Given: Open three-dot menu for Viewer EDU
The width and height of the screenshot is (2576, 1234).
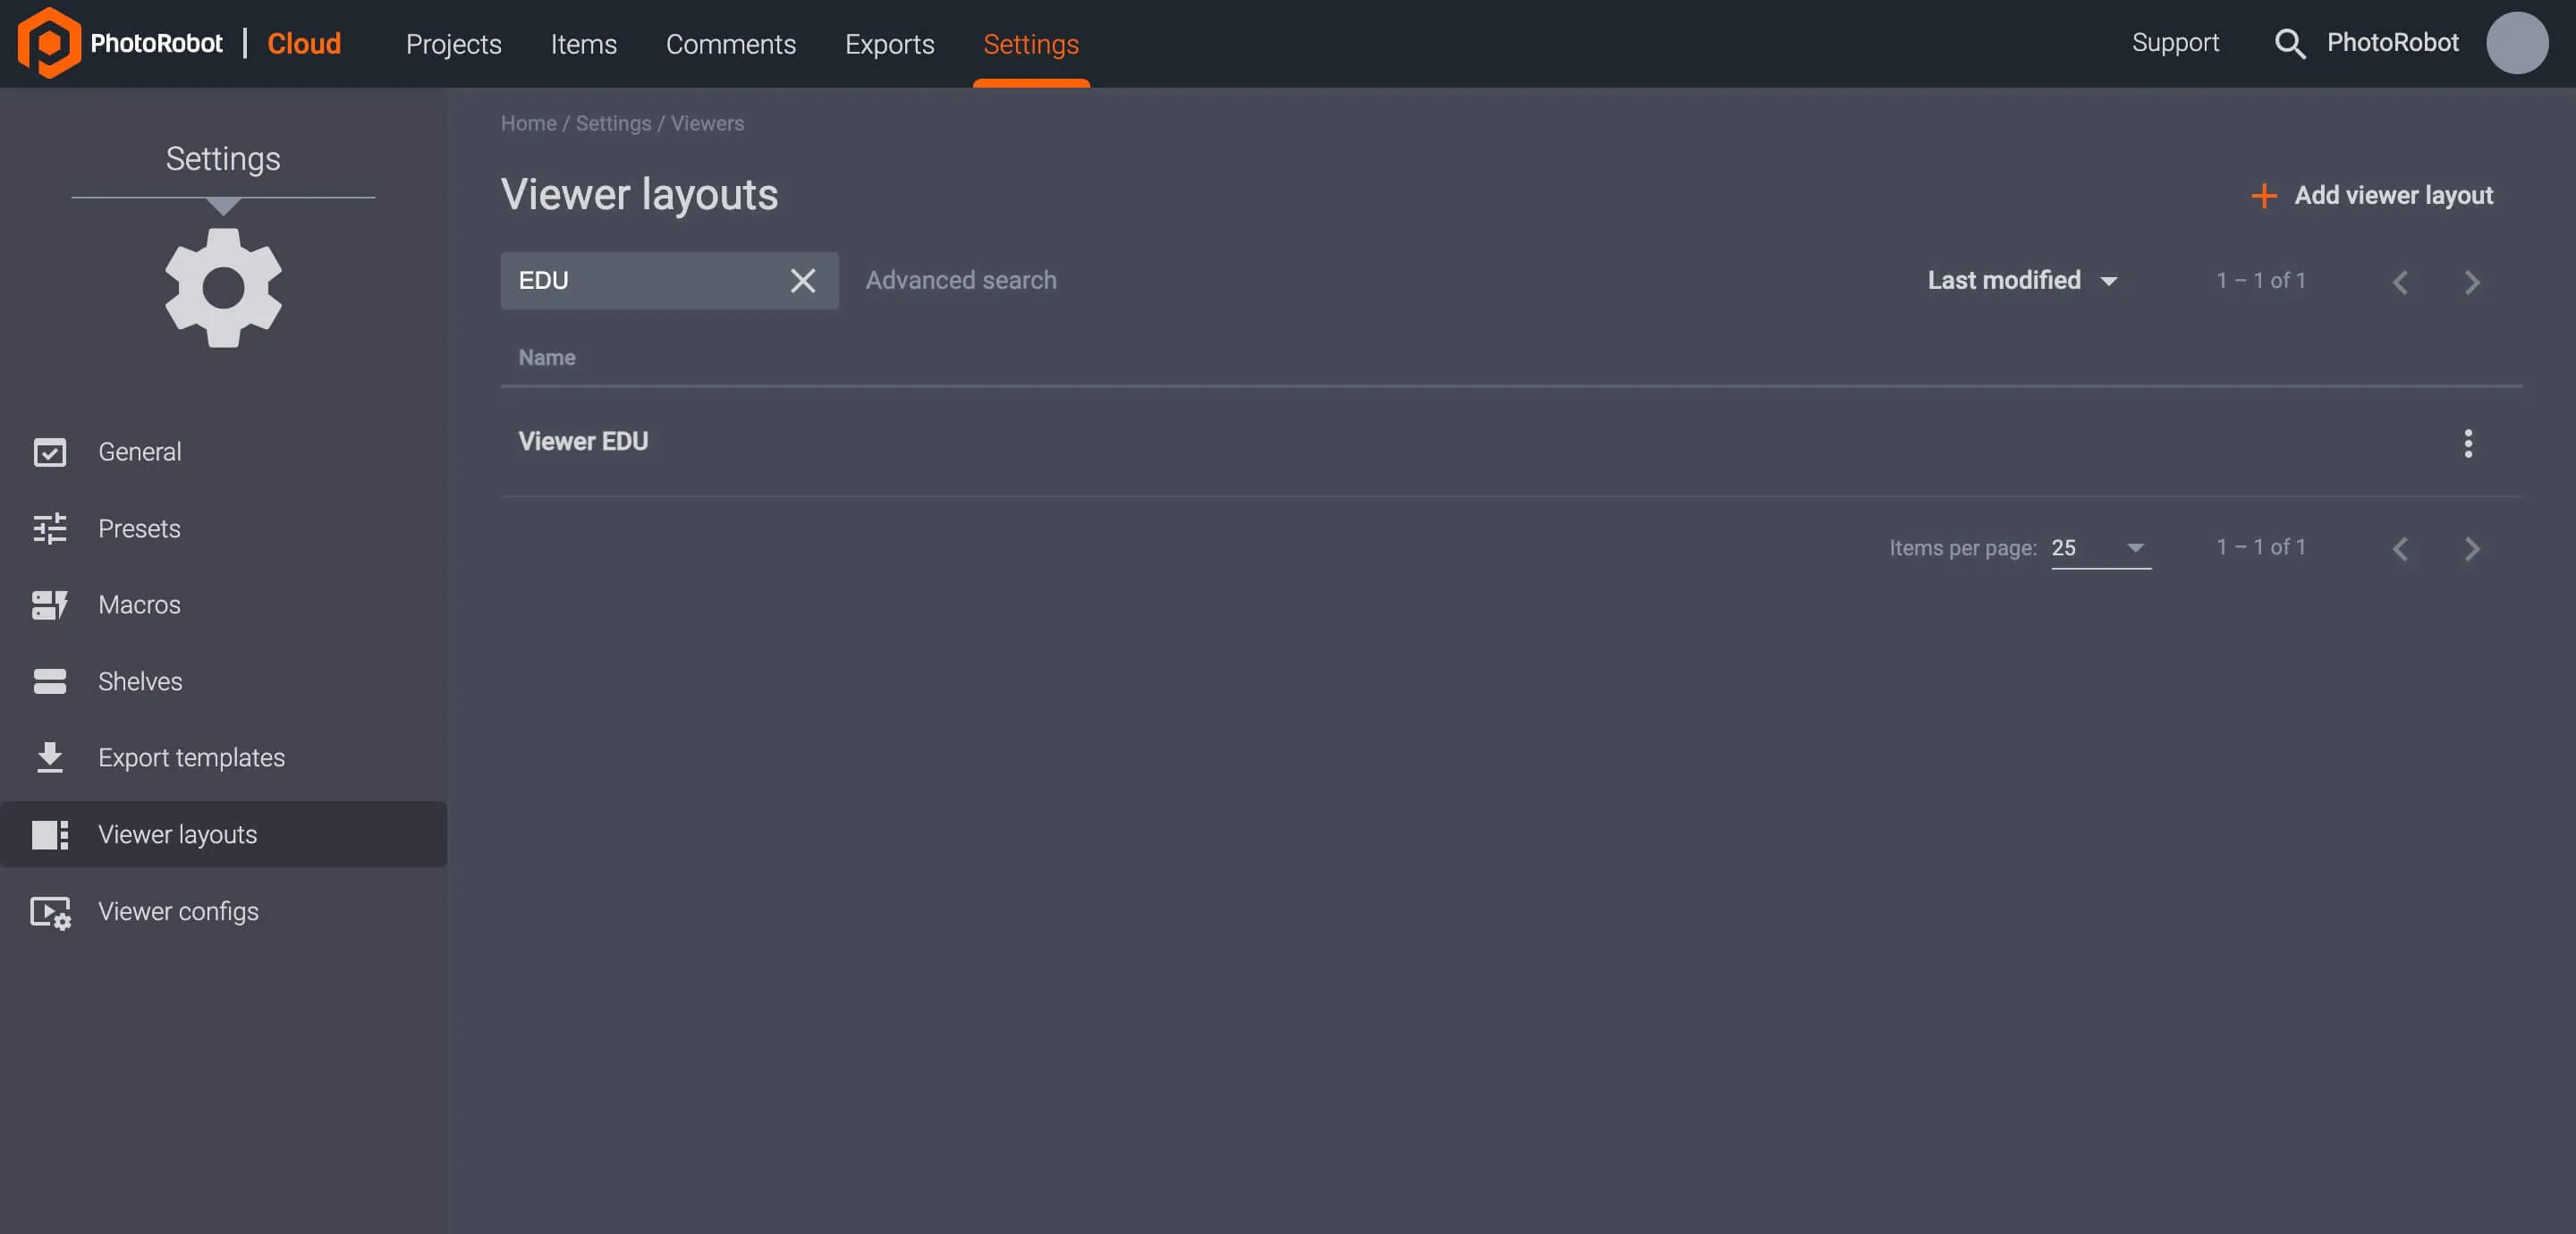Looking at the screenshot, I should [x=2467, y=443].
